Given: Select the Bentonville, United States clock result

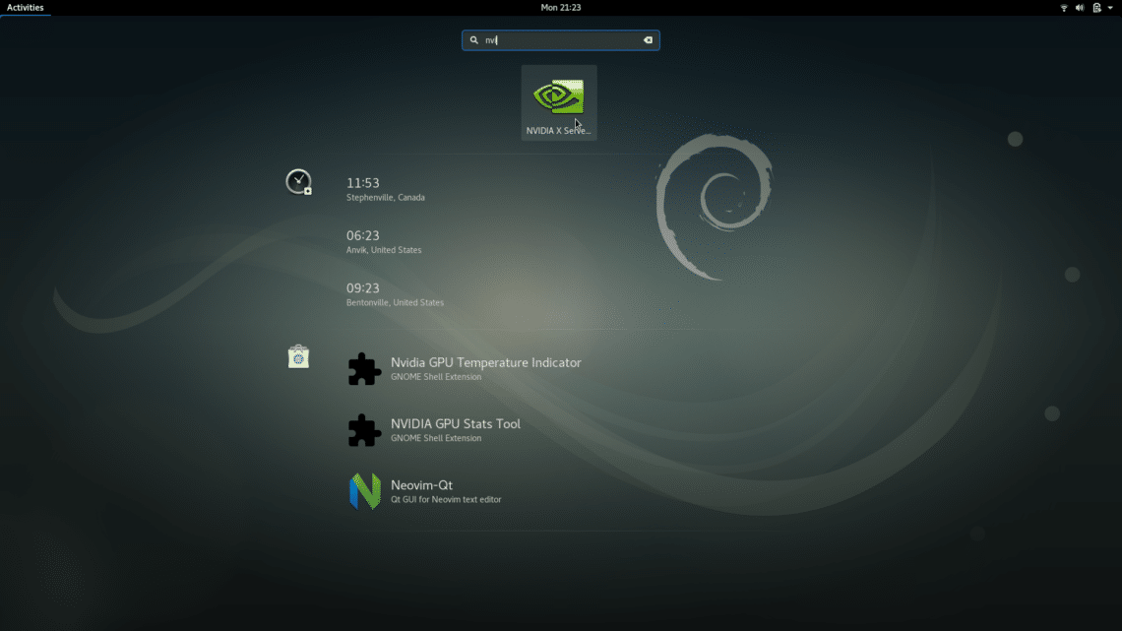Looking at the screenshot, I should coord(395,294).
